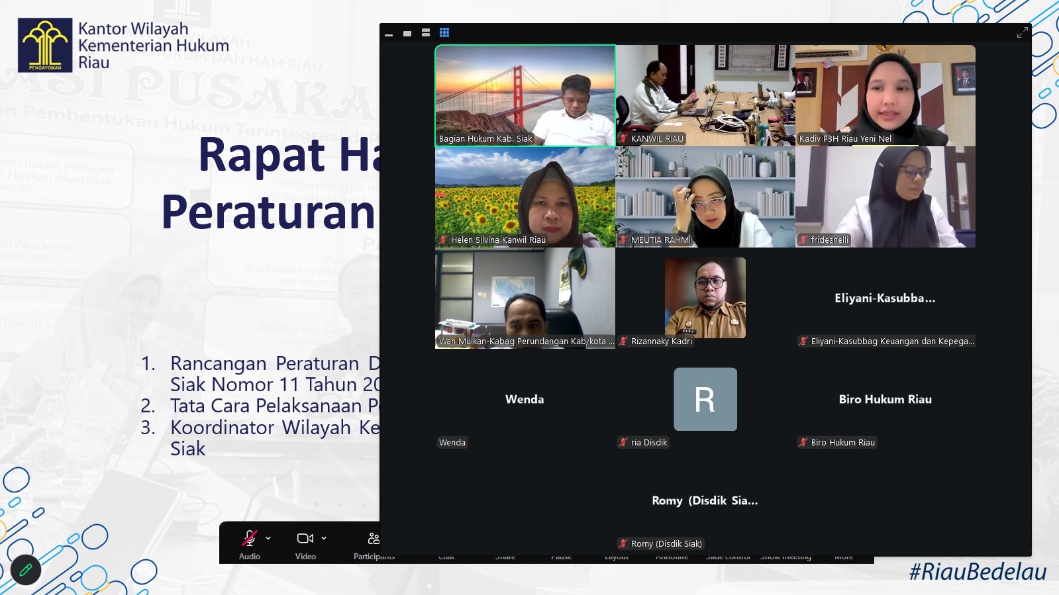The height and width of the screenshot is (595, 1059).
Task: Select Helen Silvina sunflower background video
Action: point(525,197)
